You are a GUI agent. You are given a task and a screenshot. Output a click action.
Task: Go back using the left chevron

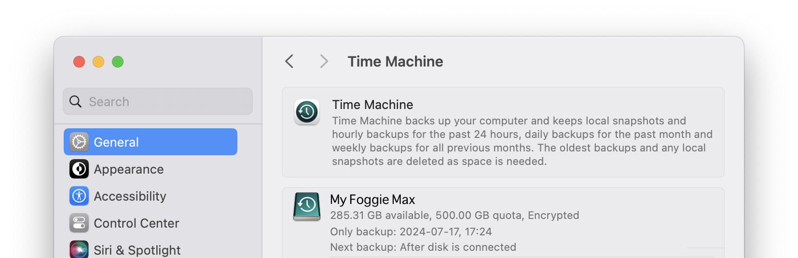289,61
